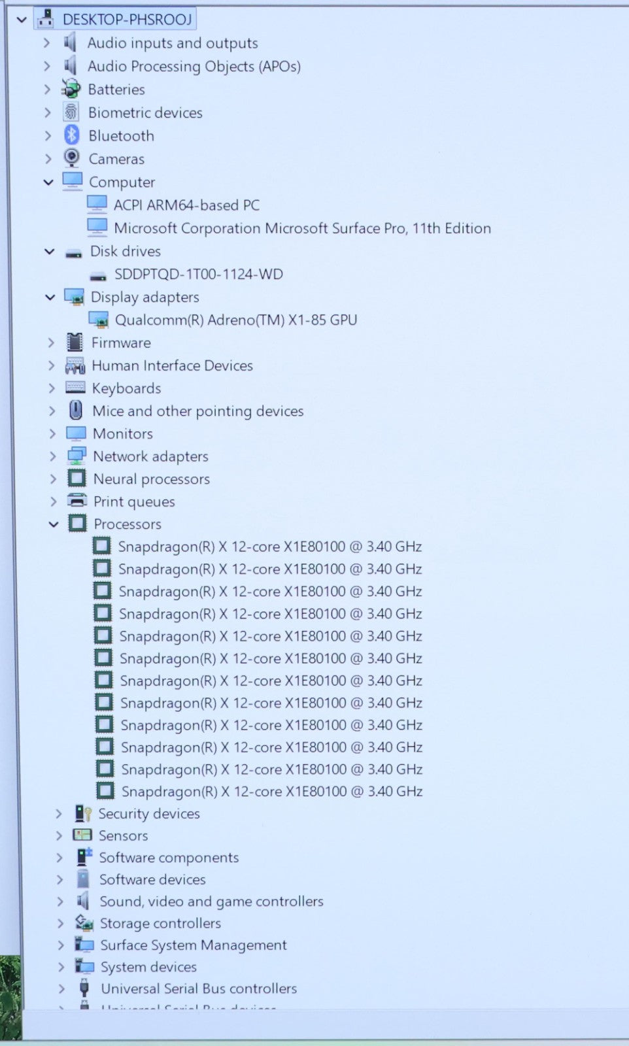This screenshot has height=1046, width=629.
Task: Expand the Network adapters category
Action: 52,456
